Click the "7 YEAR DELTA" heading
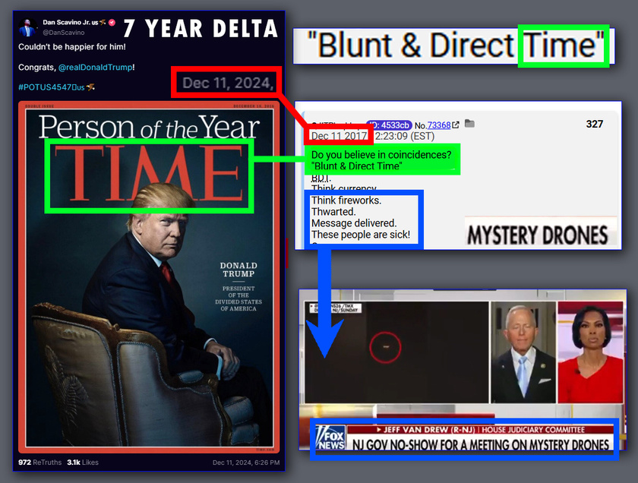Viewport: 638px width, 483px height. [x=201, y=29]
